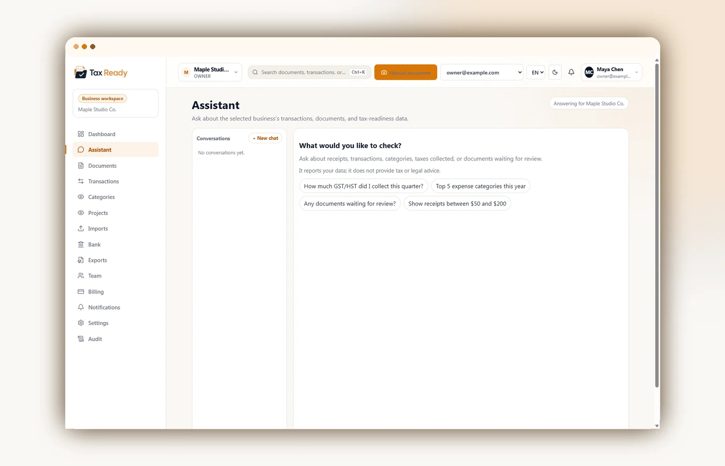Open Billing page
This screenshot has height=466, width=725.
(x=115, y=292)
